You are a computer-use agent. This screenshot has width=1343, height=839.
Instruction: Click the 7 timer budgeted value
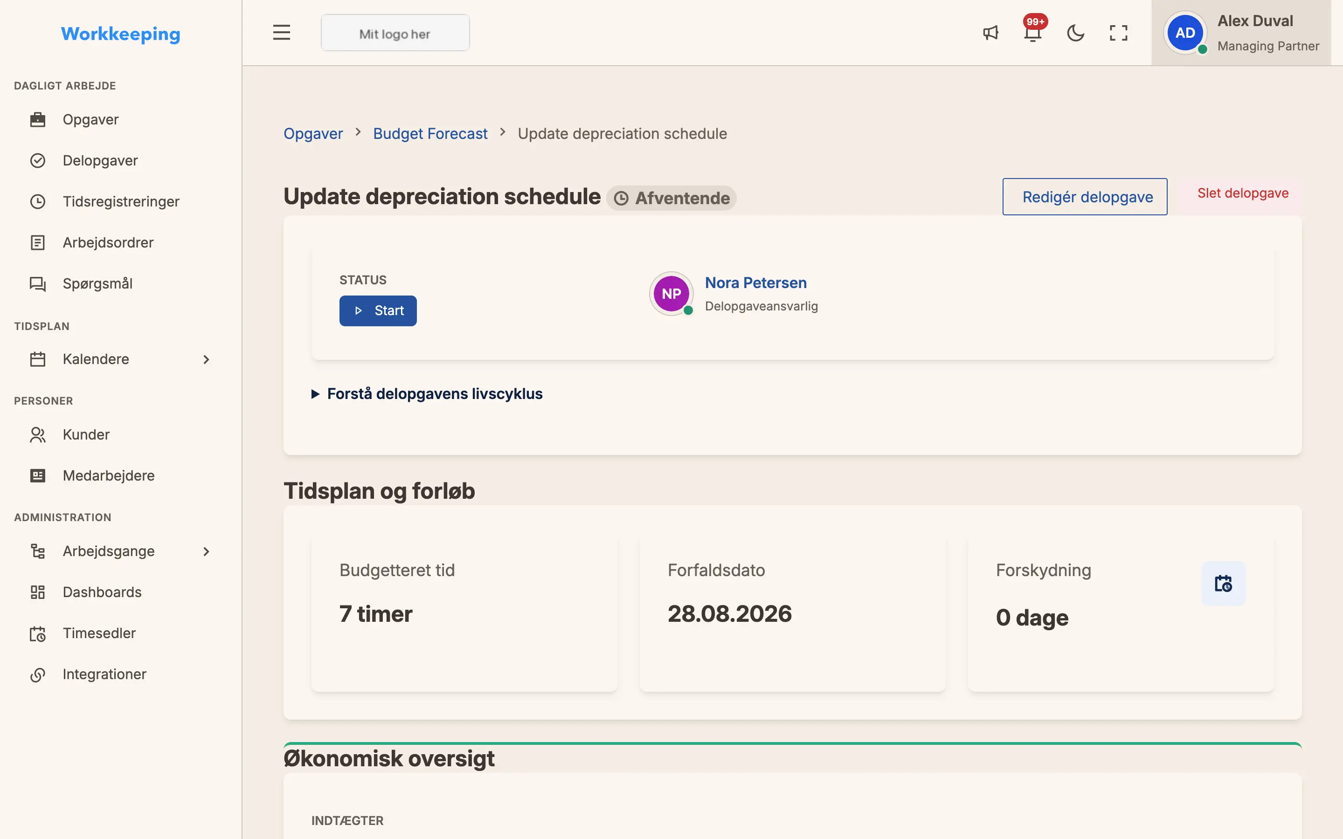[376, 614]
